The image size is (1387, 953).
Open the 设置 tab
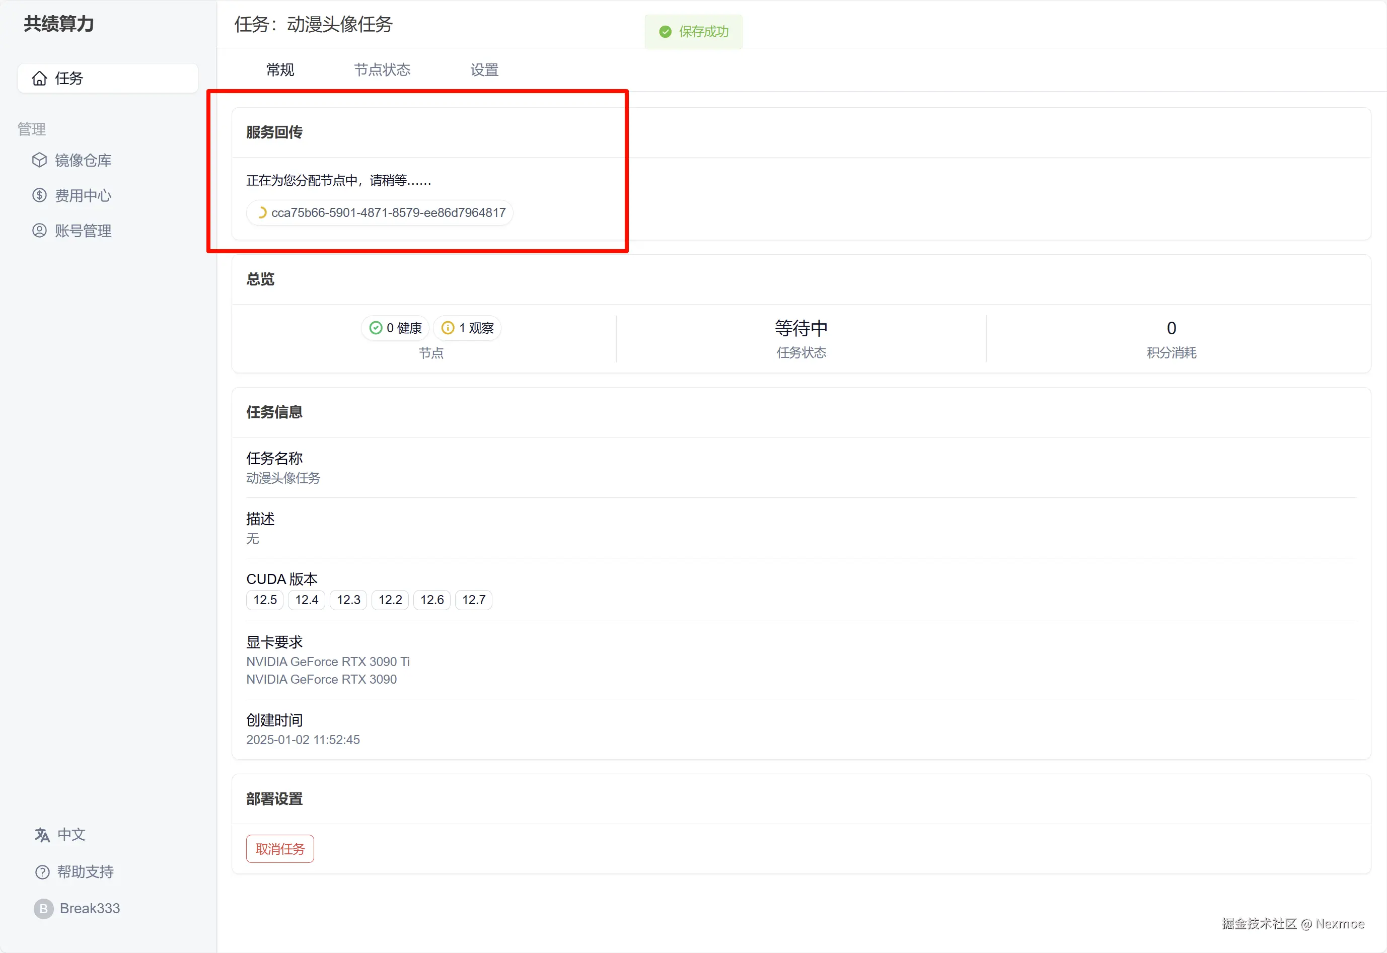(484, 70)
